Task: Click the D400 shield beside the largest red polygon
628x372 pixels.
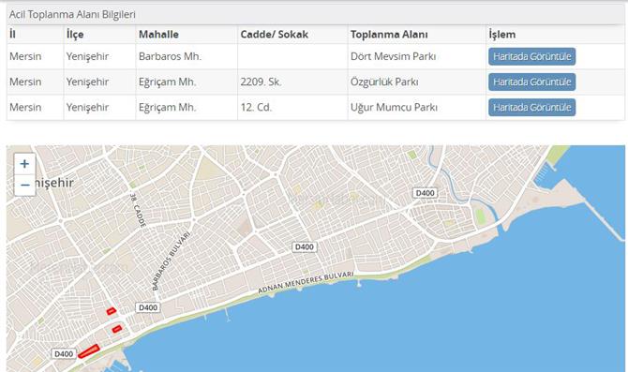Action: 64,354
